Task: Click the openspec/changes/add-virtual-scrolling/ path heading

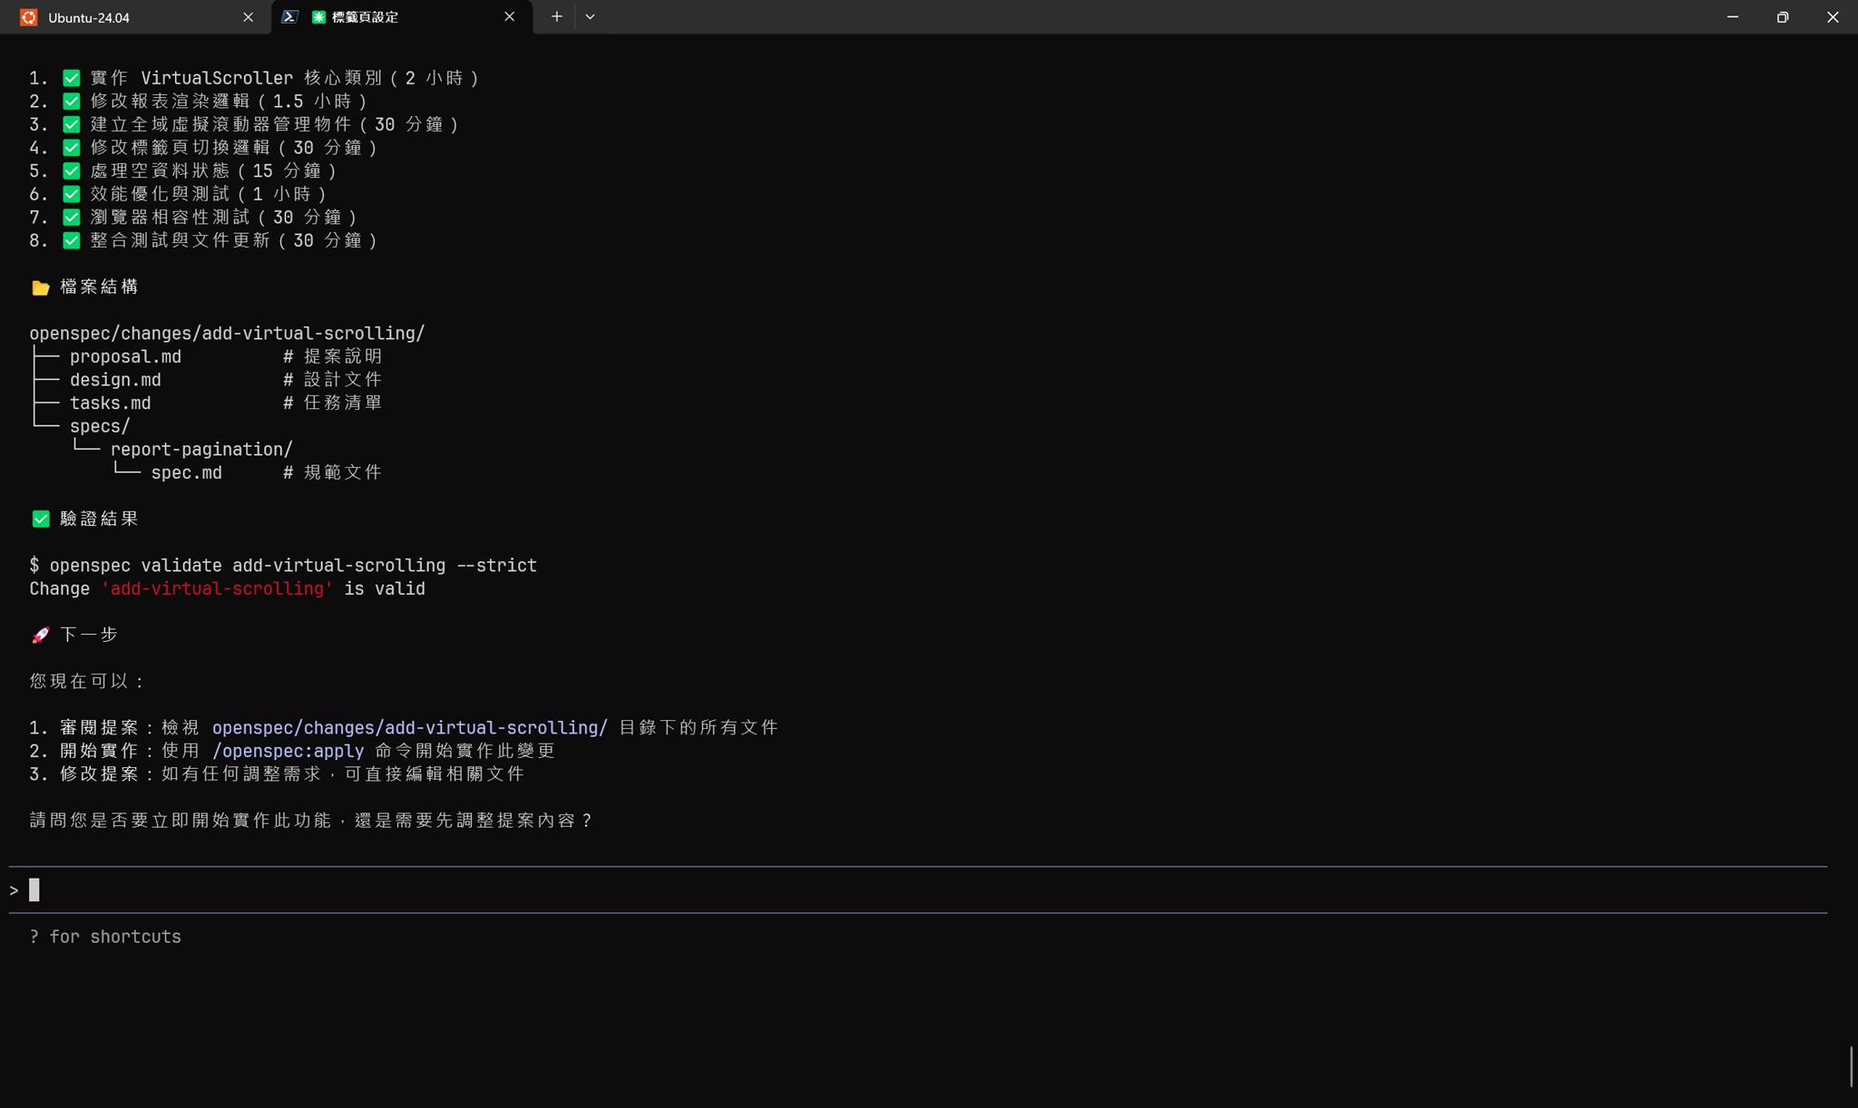Action: tap(227, 334)
